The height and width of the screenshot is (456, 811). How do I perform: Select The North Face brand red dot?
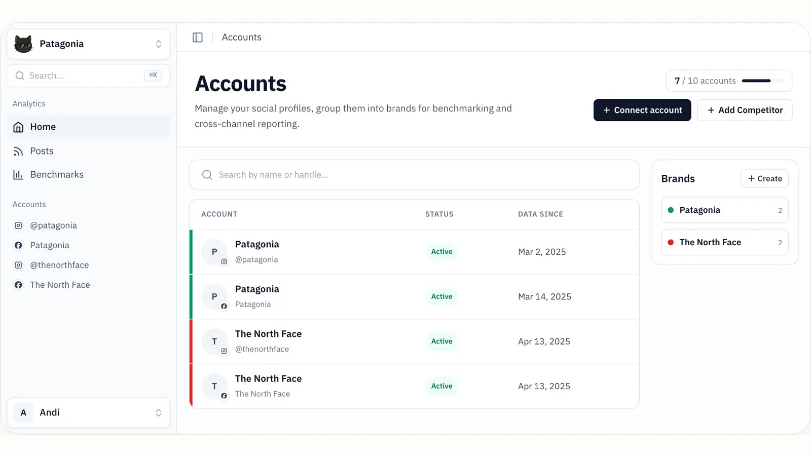[671, 243]
